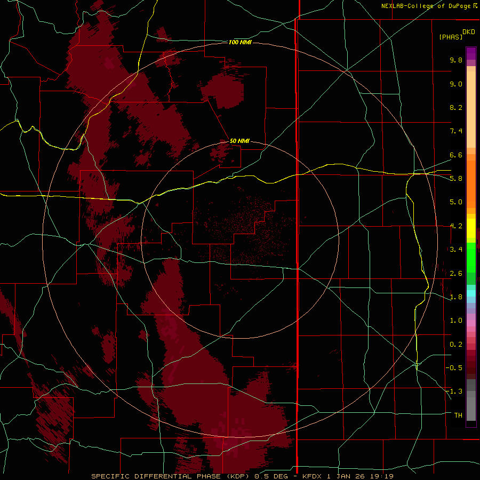This screenshot has width=480, height=480.
Task: Pick the cyan band on the color scale
Action: (x=471, y=293)
